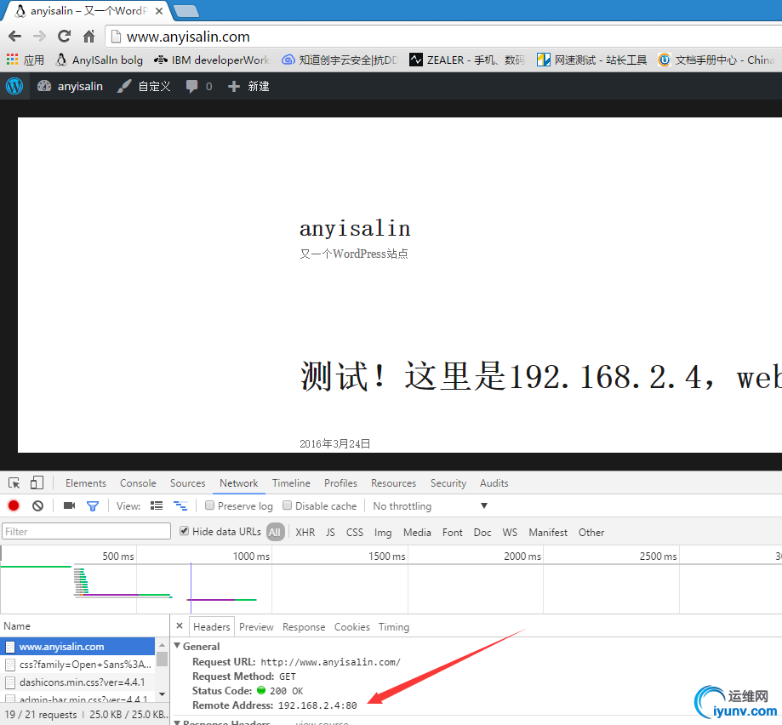The height and width of the screenshot is (725, 782).
Task: Toggle the filter funnel icon
Action: [x=93, y=506]
